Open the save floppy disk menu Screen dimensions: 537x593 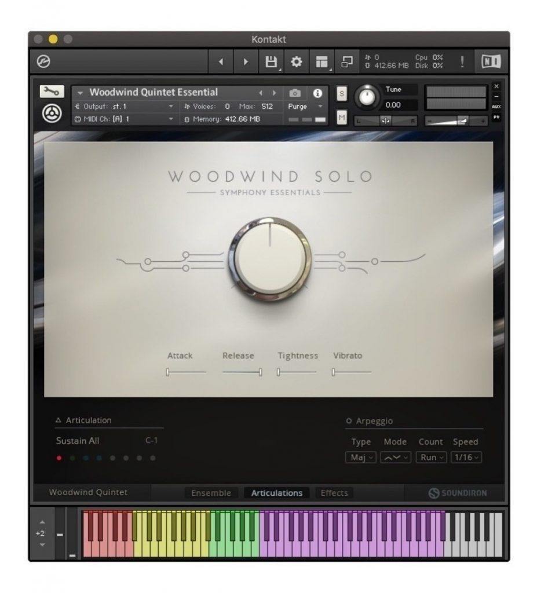tap(271, 61)
